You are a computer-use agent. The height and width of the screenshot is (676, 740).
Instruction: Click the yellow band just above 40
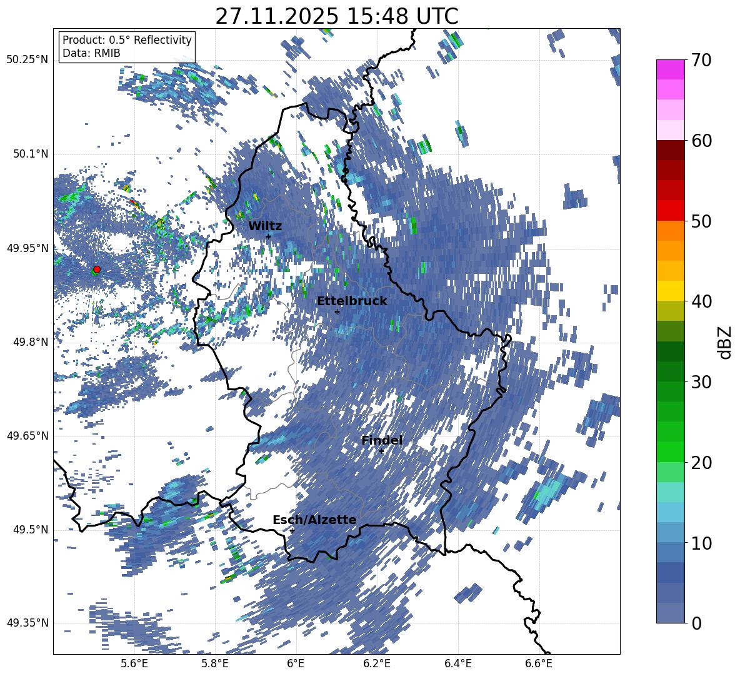click(x=670, y=290)
